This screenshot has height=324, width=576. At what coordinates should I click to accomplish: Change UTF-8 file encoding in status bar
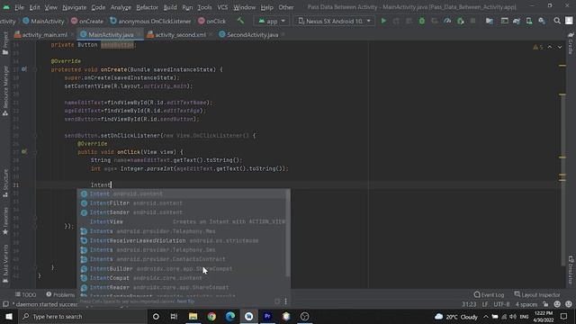coord(501,304)
